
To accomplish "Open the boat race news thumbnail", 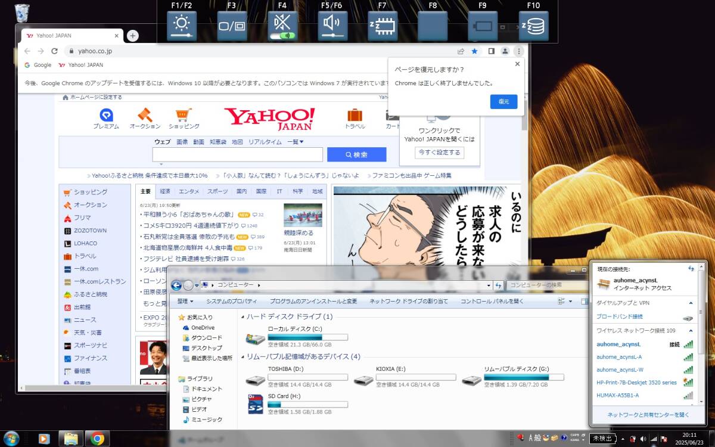I will 303,215.
